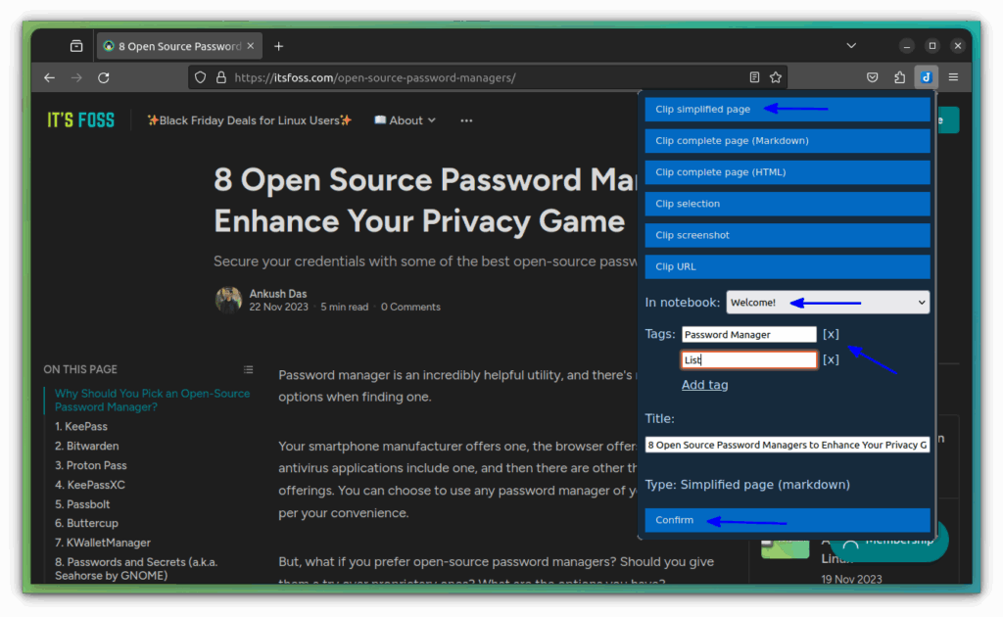
Task: Click the shield tracking protection icon
Action: click(200, 77)
